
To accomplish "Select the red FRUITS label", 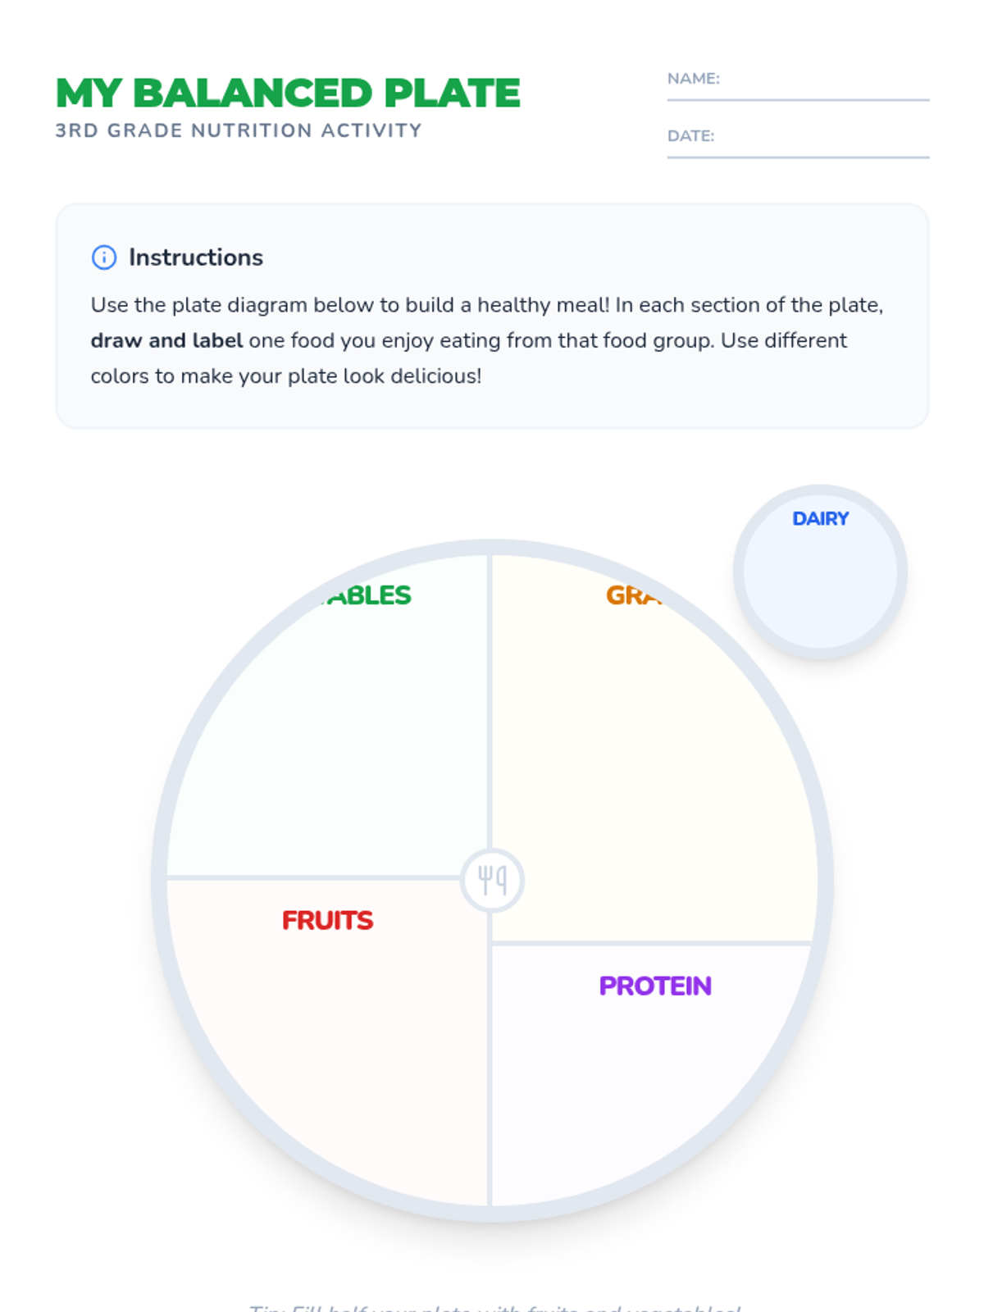I will 327,920.
